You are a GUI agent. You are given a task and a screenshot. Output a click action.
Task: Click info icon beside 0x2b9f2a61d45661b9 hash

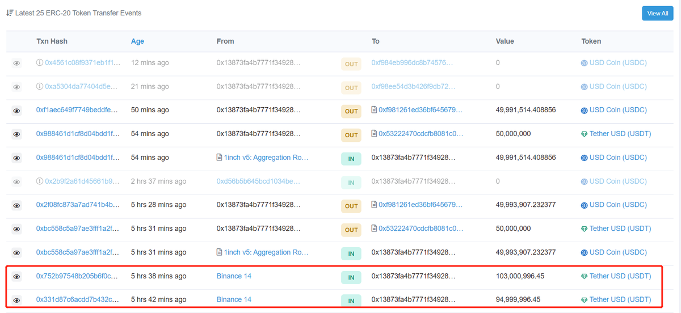[x=40, y=181]
